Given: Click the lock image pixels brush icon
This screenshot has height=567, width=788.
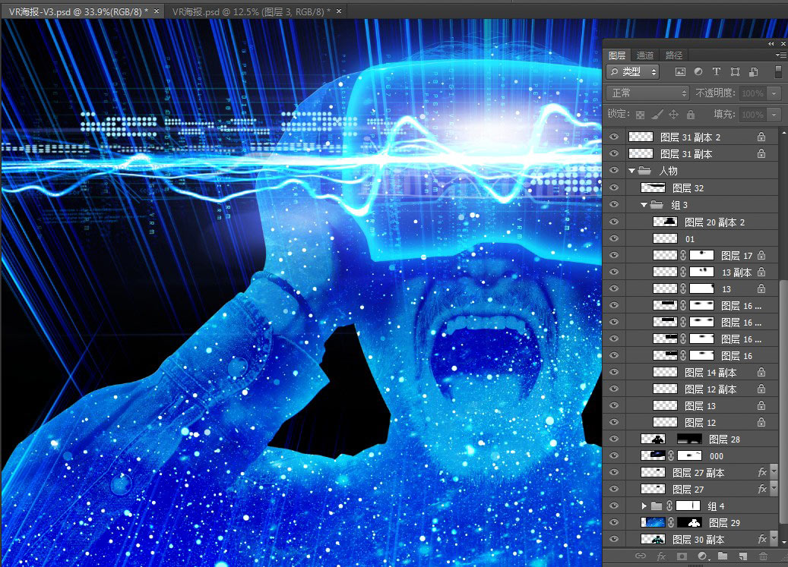Looking at the screenshot, I should (657, 115).
